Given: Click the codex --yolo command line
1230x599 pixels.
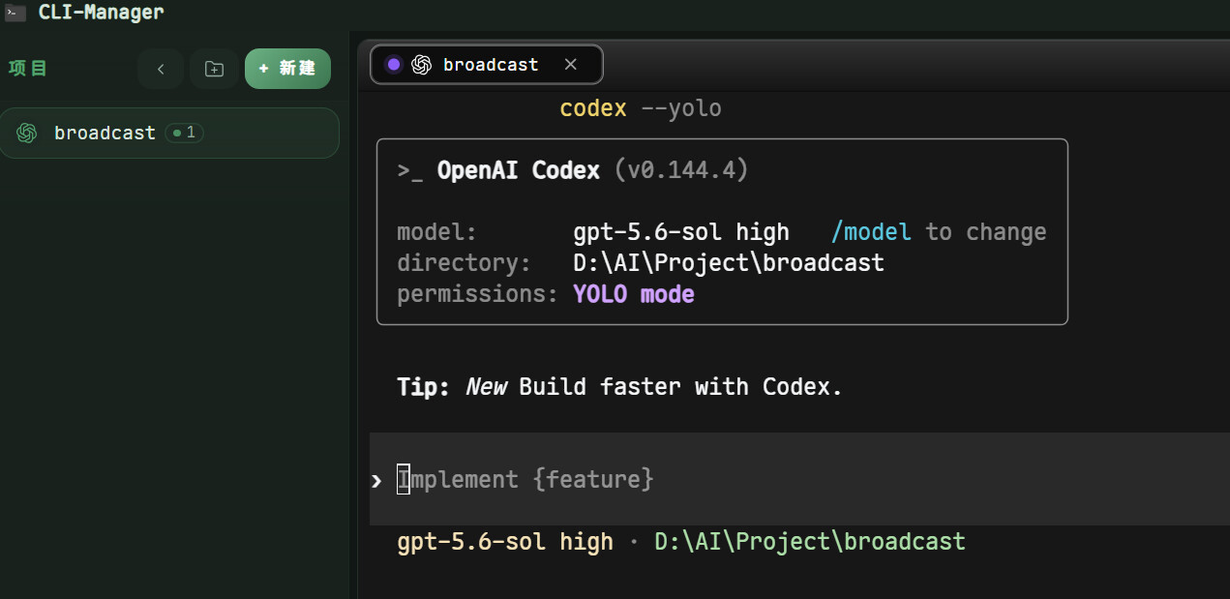Looking at the screenshot, I should pos(641,108).
